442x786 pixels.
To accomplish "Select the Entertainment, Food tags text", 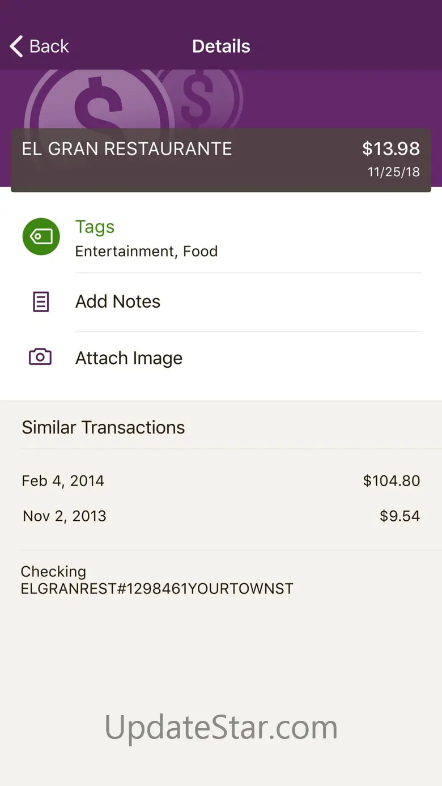I will 146,252.
